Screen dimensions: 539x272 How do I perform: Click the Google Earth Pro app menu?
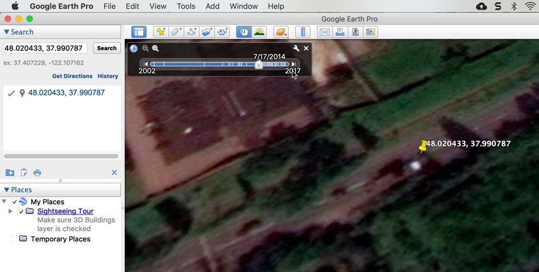62,6
